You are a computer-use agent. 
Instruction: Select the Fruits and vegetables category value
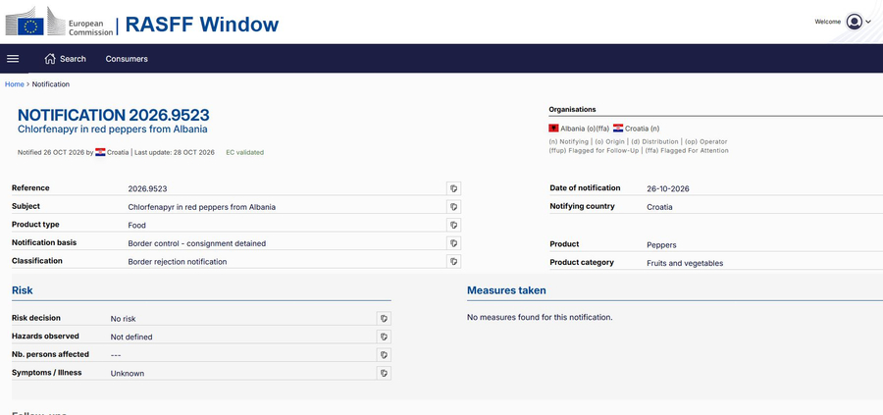tap(685, 263)
